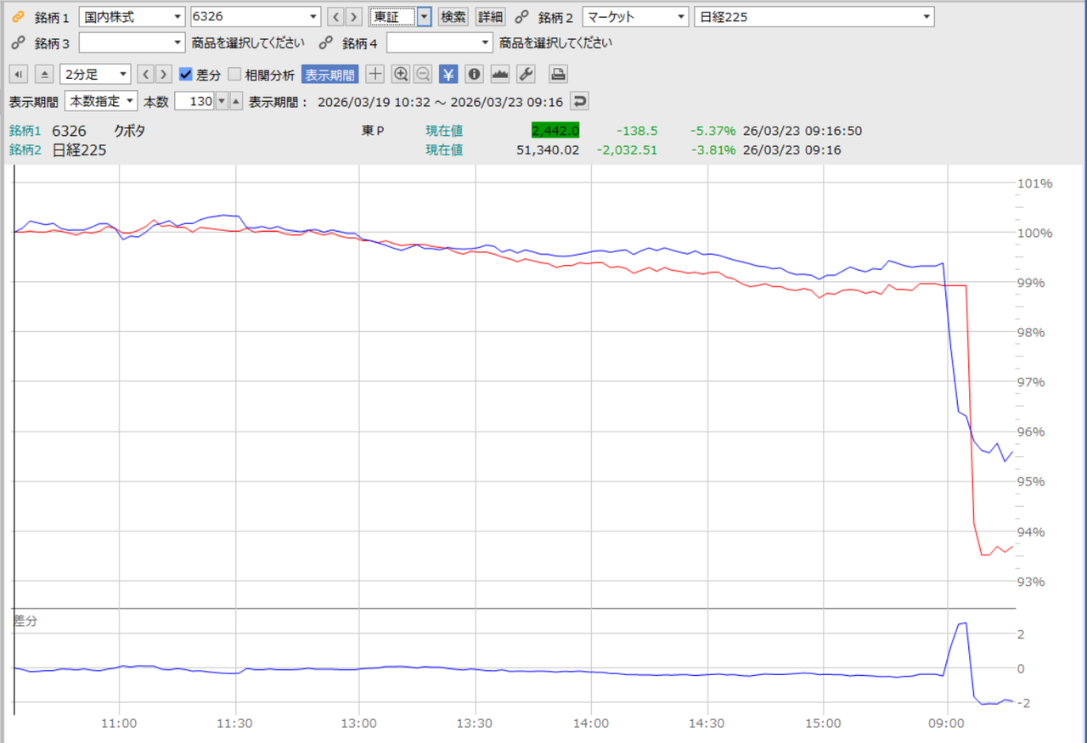Viewport: 1087px width, 743px height.
Task: Enable the 相関分析 checkbox
Action: (x=235, y=75)
